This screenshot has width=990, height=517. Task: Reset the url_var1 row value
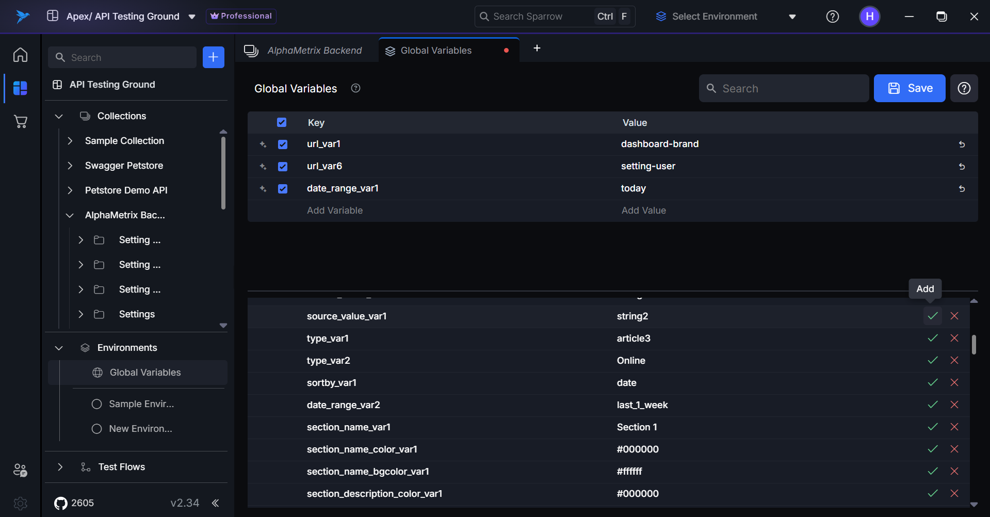point(962,144)
